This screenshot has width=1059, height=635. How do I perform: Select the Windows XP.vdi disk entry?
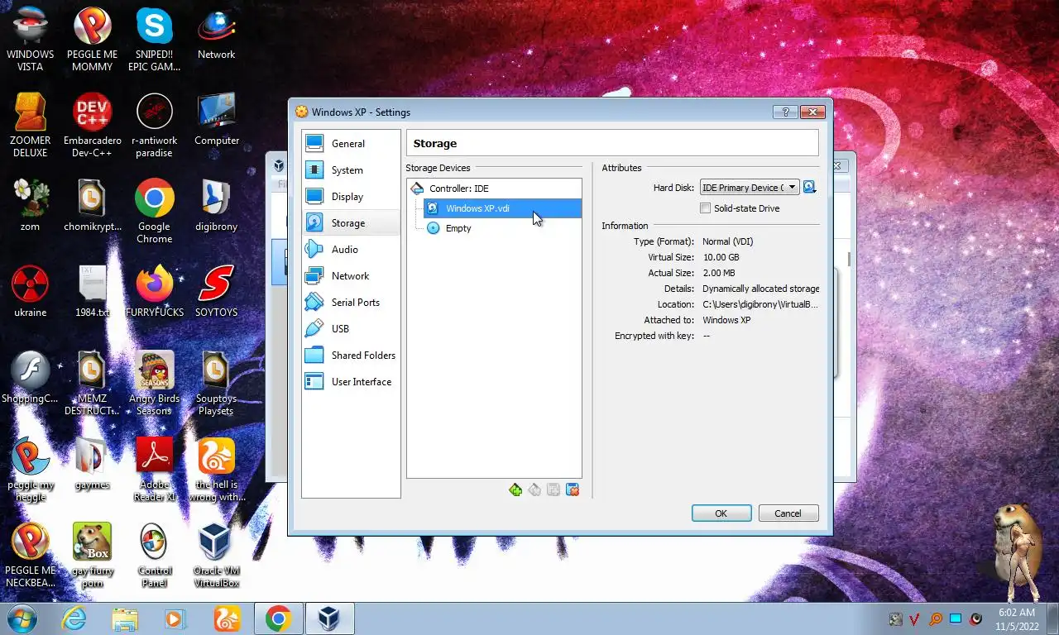[x=502, y=208]
